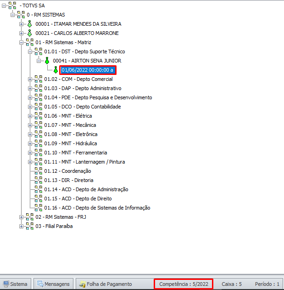Image resolution: width=284 pixels, height=290 pixels.
Task: Collapse 01 - RM Sistemas - Matriz
Action: click(x=21, y=43)
